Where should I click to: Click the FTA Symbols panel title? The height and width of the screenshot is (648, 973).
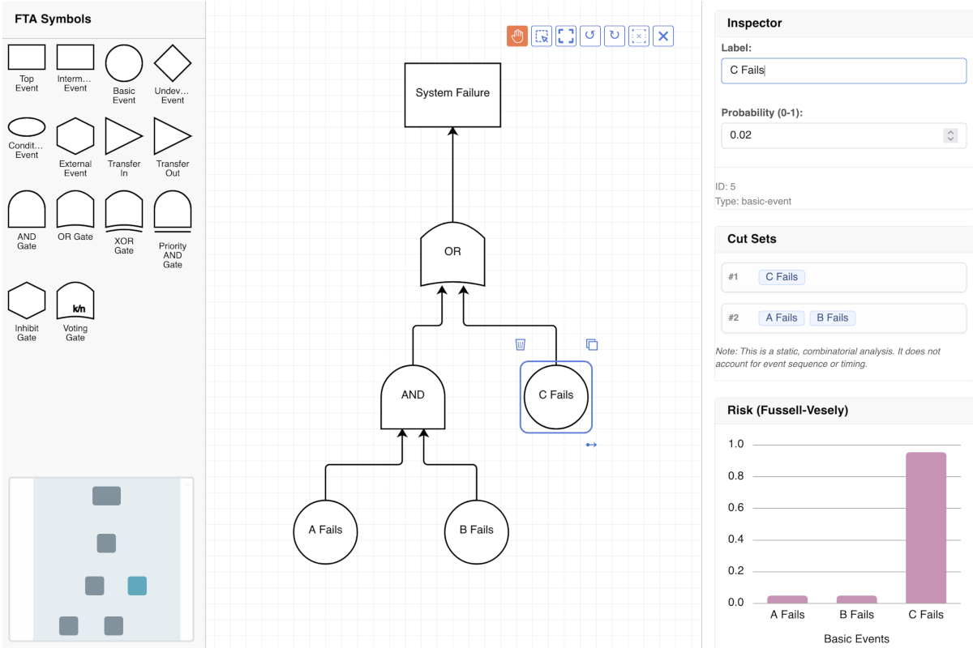coord(53,19)
